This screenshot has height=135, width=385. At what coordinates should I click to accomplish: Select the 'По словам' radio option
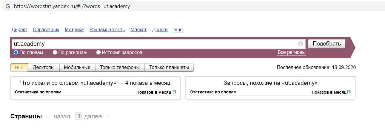click(16, 53)
